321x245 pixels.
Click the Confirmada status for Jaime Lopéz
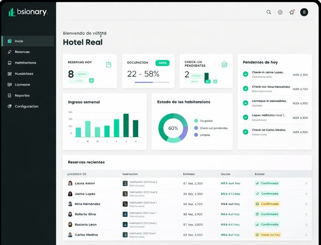(267, 193)
